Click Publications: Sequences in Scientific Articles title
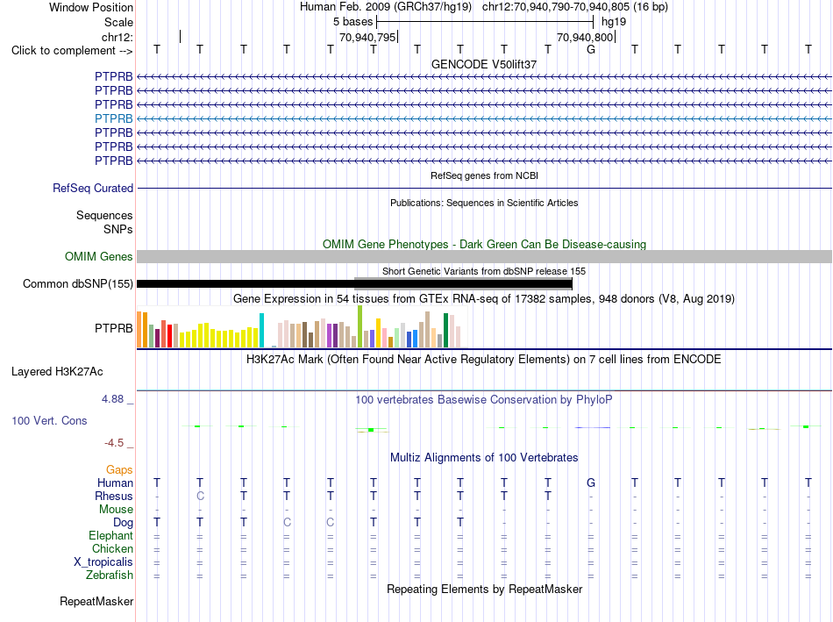 484,203
